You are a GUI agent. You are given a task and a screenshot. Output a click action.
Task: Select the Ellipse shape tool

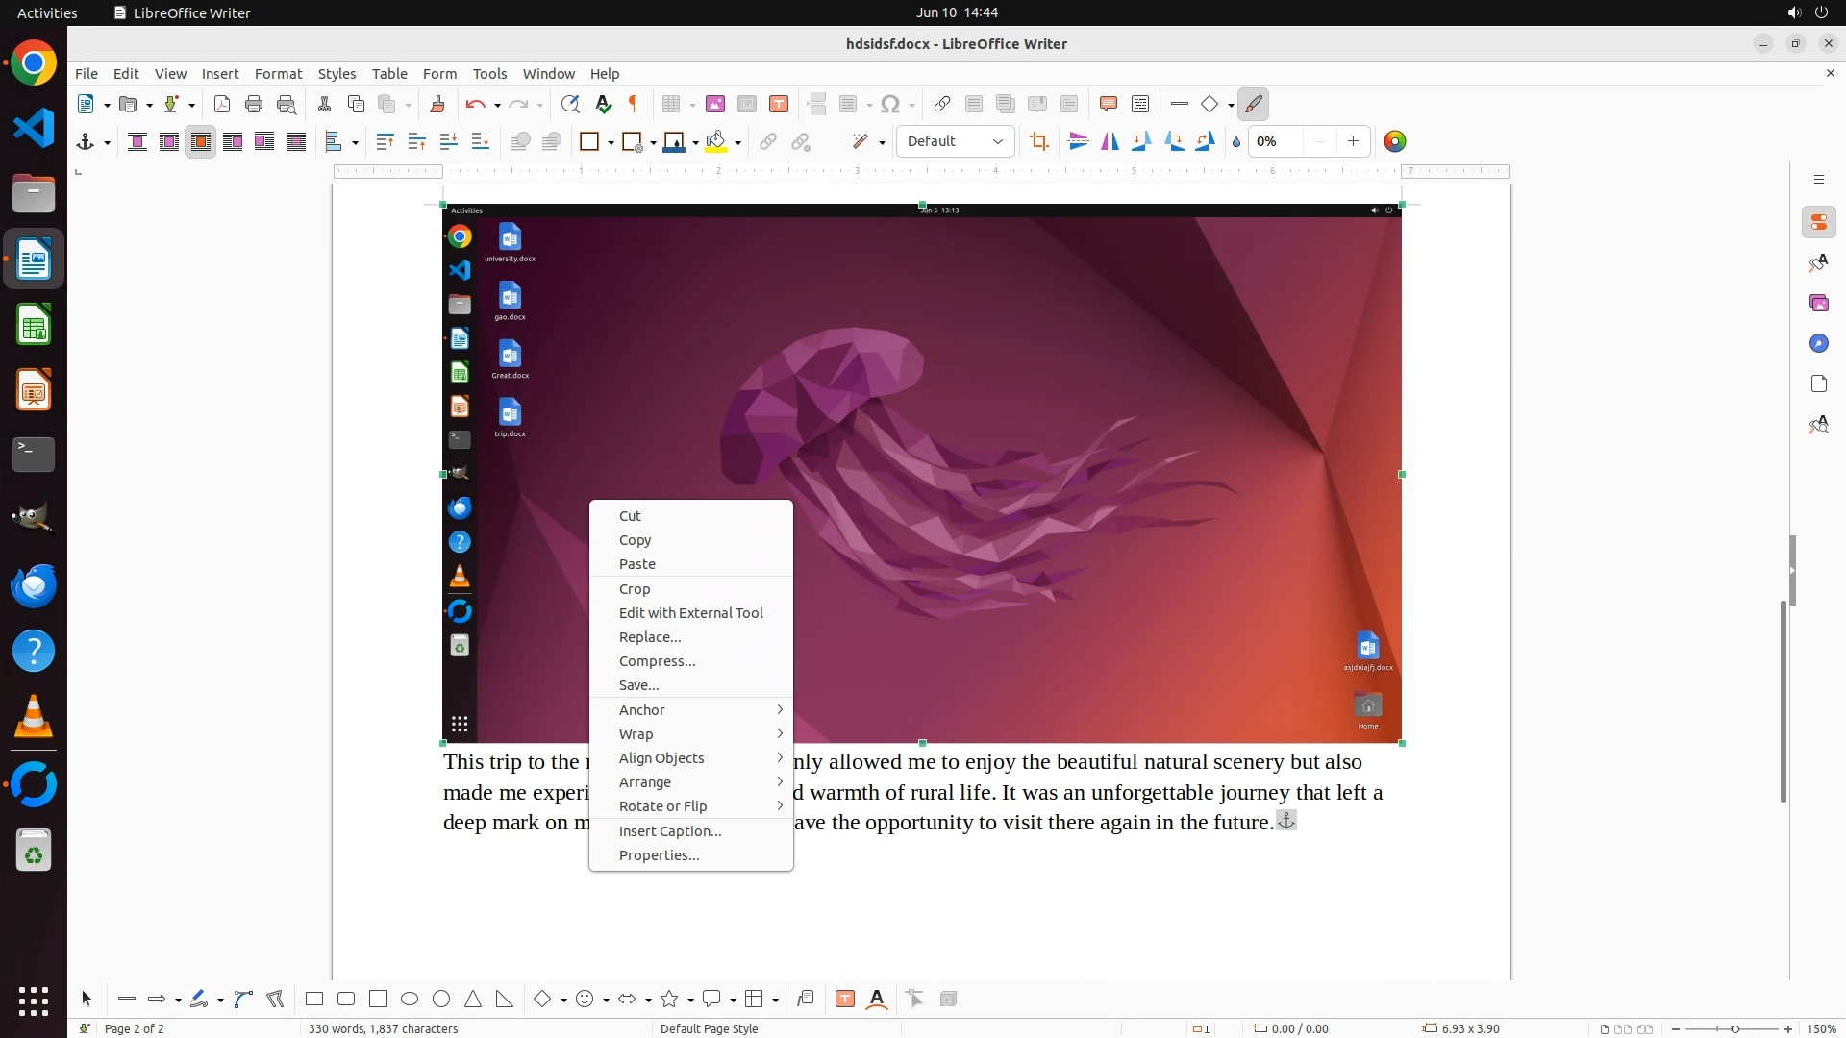[410, 1000]
